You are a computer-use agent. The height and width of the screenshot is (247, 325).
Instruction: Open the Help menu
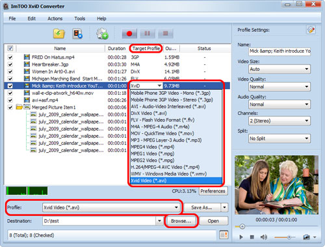pyautogui.click(x=101, y=19)
